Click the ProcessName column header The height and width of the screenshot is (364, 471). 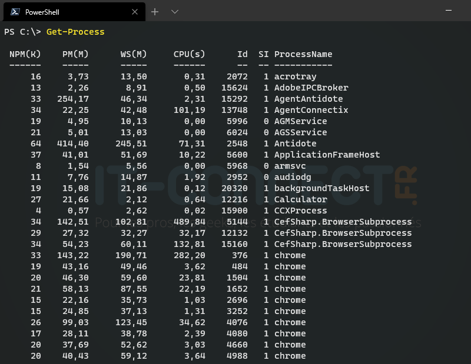click(303, 54)
